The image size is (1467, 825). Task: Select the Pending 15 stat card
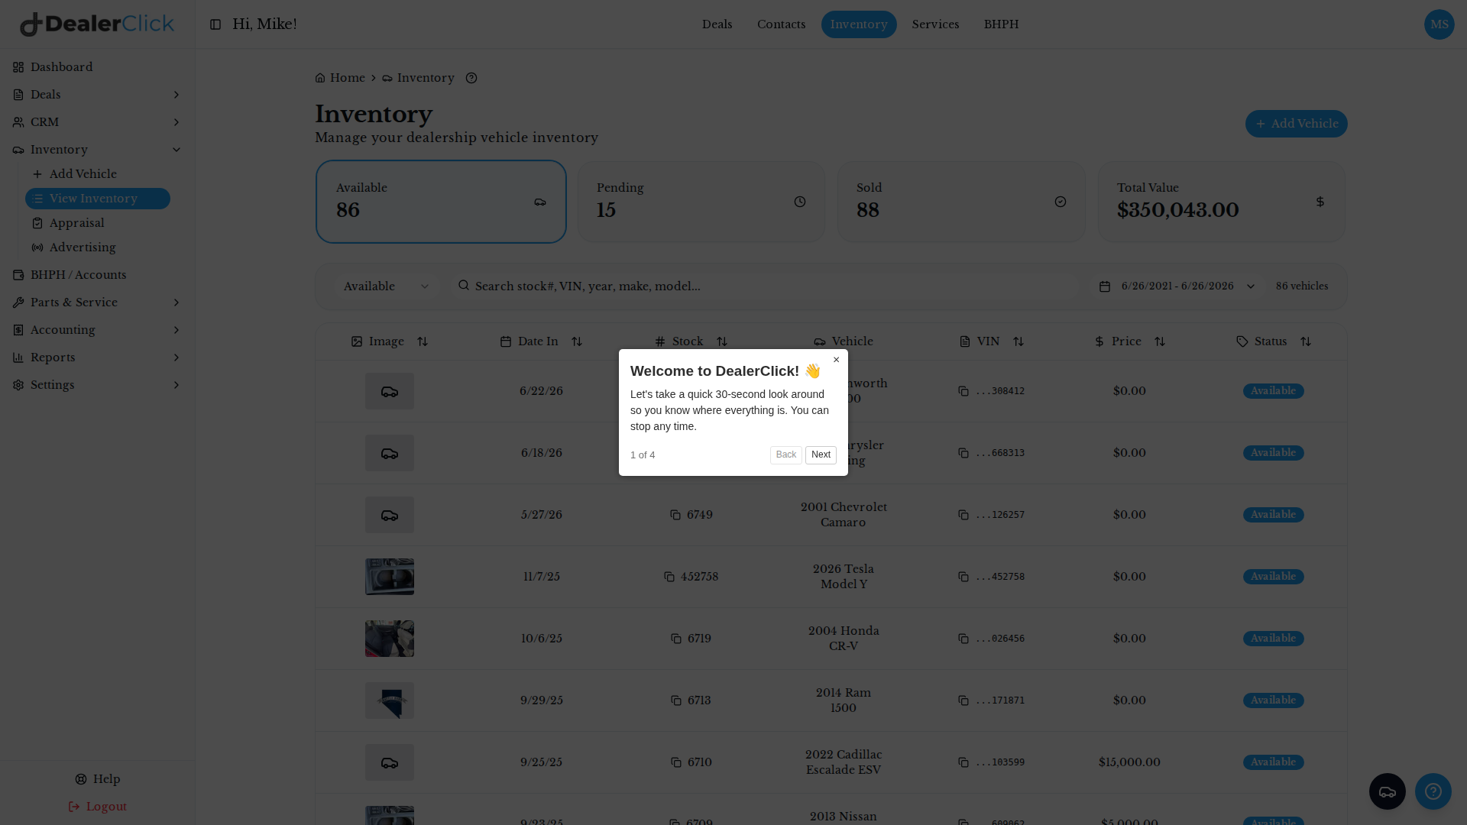click(x=701, y=202)
